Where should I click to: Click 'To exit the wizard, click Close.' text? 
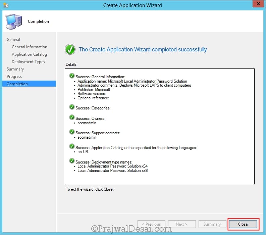pyautogui.click(x=90, y=189)
